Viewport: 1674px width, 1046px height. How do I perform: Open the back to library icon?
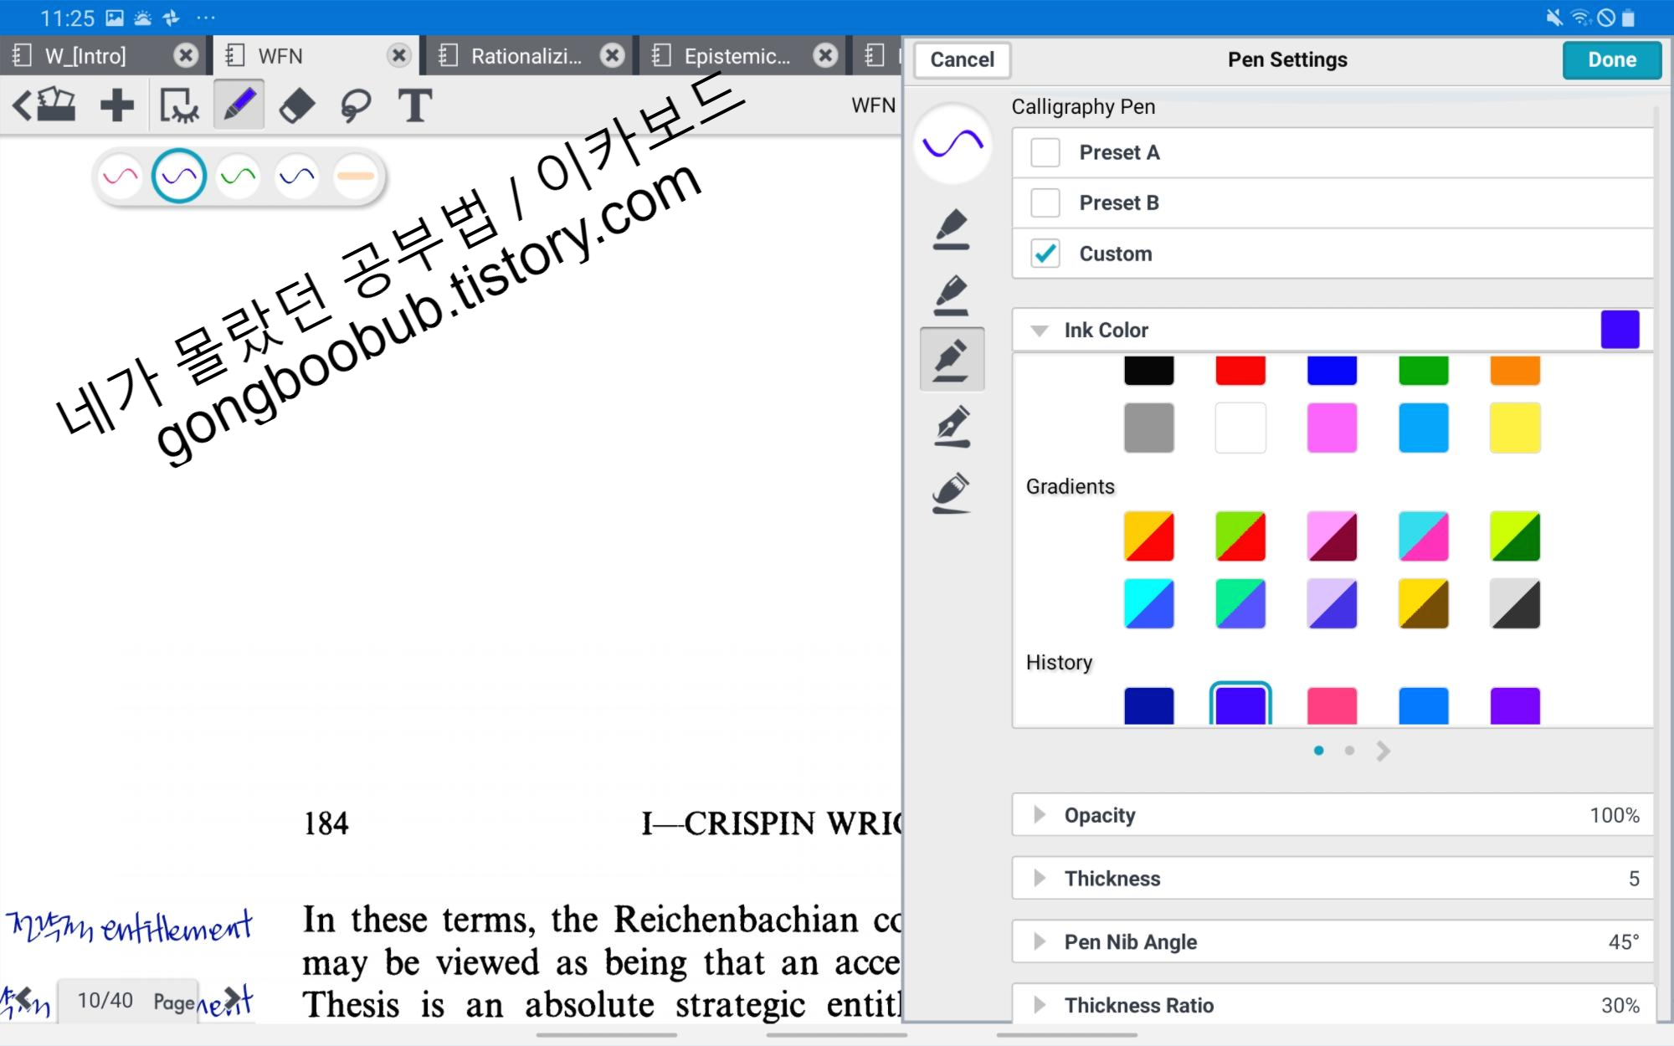point(44,106)
